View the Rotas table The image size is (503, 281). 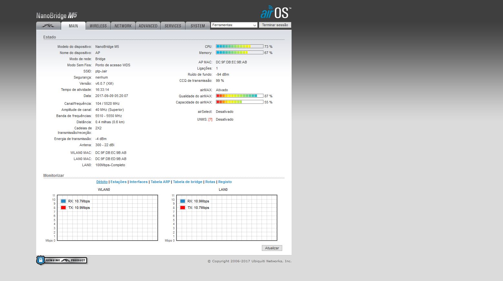tap(210, 182)
